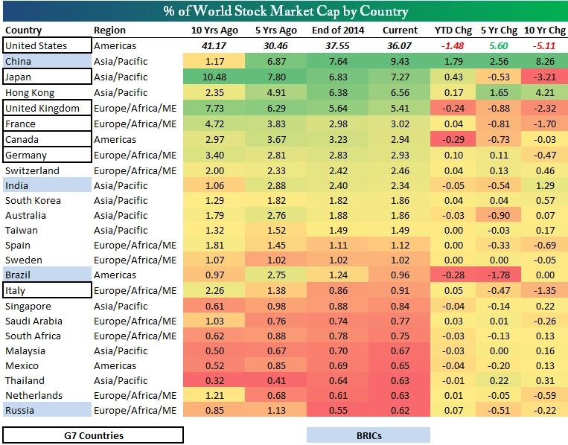This screenshot has height=445, width=568.
Task: Select the Country column header
Action: click(24, 30)
